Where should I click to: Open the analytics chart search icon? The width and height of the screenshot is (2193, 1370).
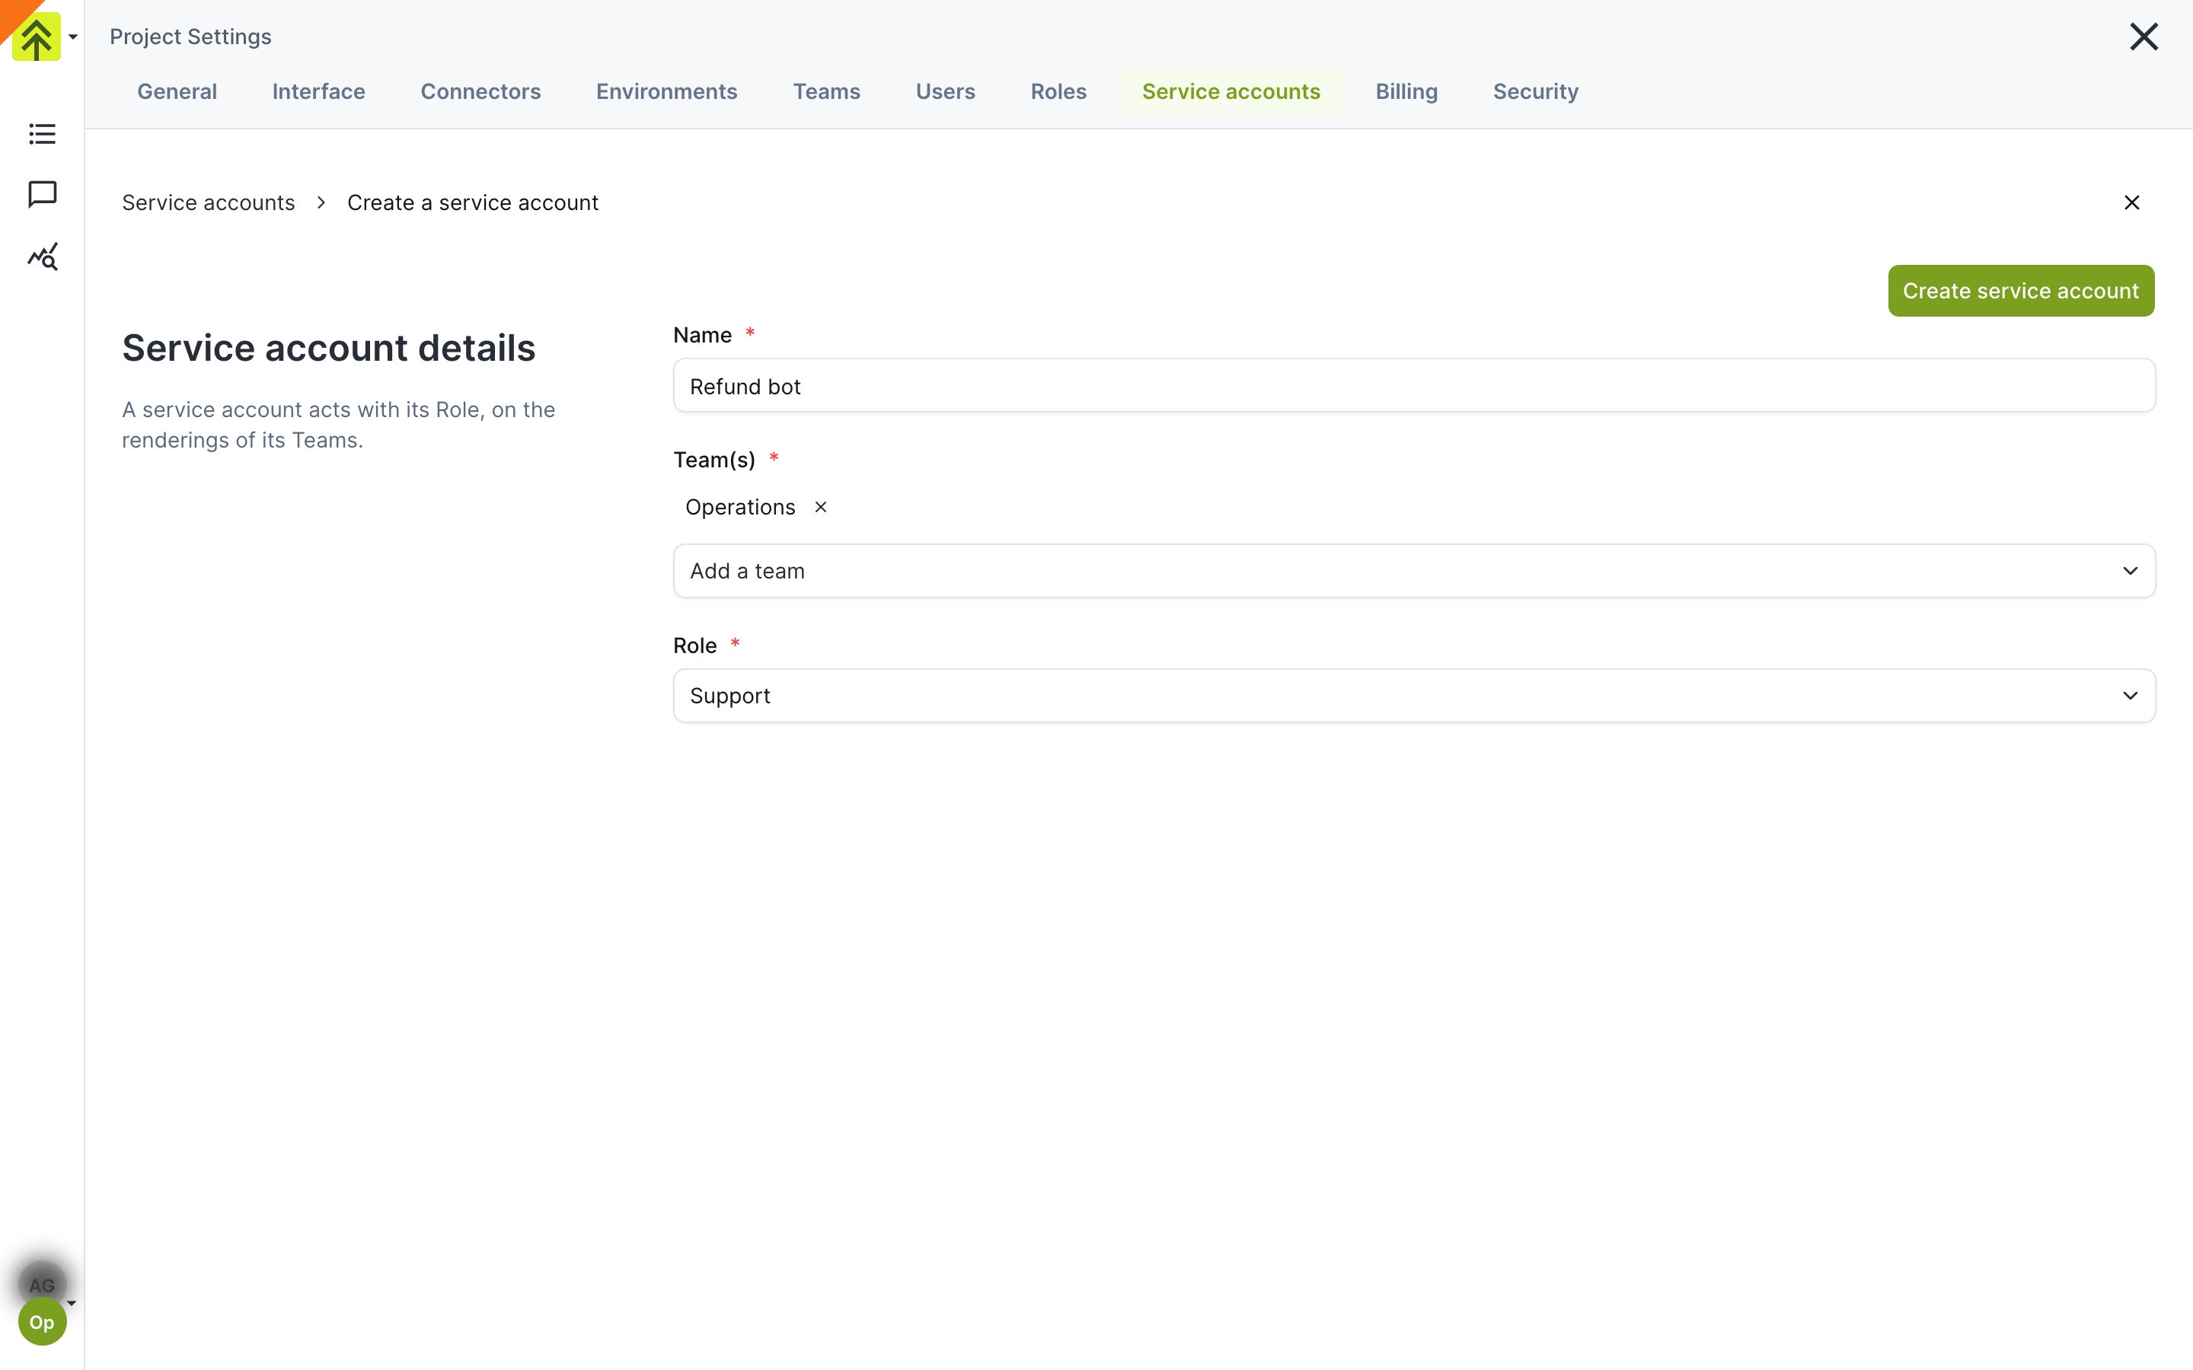pos(42,256)
